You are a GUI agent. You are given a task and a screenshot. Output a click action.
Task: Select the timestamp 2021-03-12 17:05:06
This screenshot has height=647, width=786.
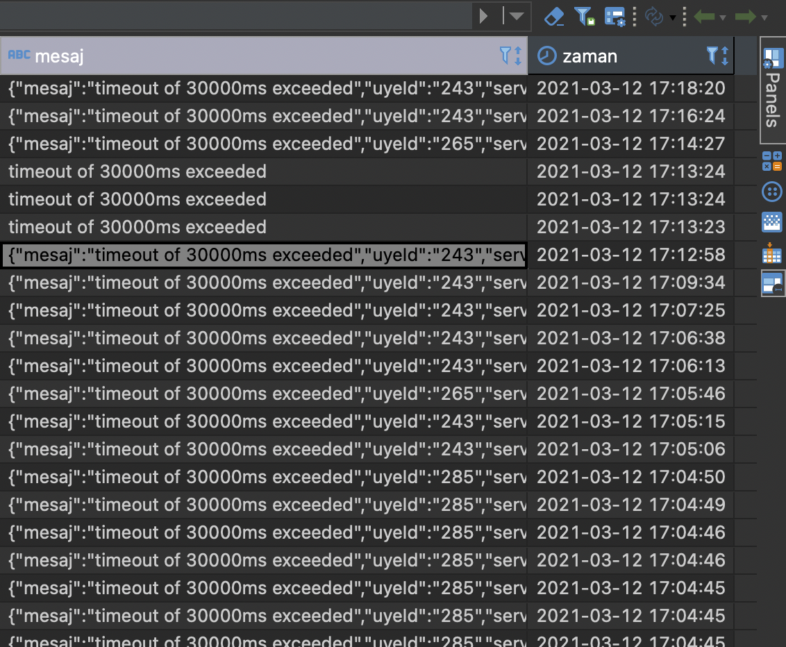coord(630,450)
